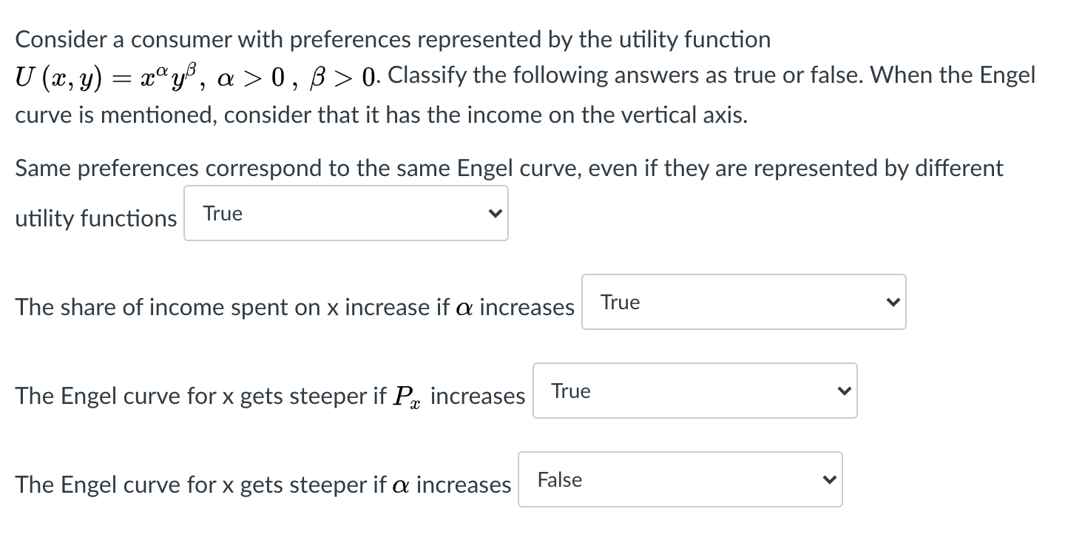Expand the answer choices for the same preferences statement

coord(346,213)
